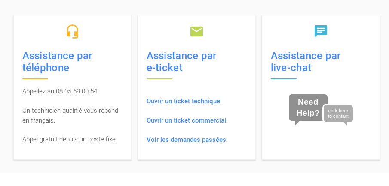Click the green underline below the e-ticket heading
The height and width of the screenshot is (186, 389).
pos(159,79)
